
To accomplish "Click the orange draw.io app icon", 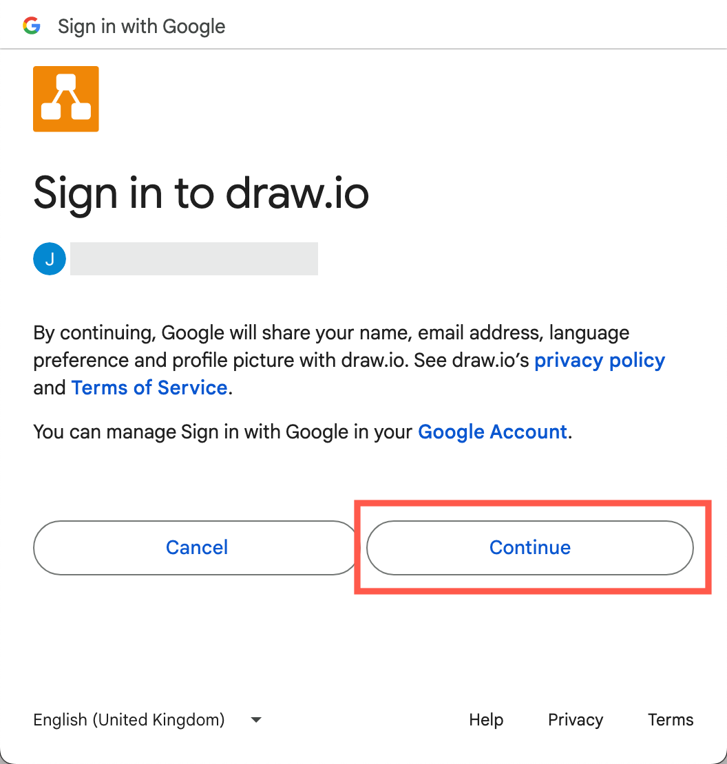I will tap(65, 98).
